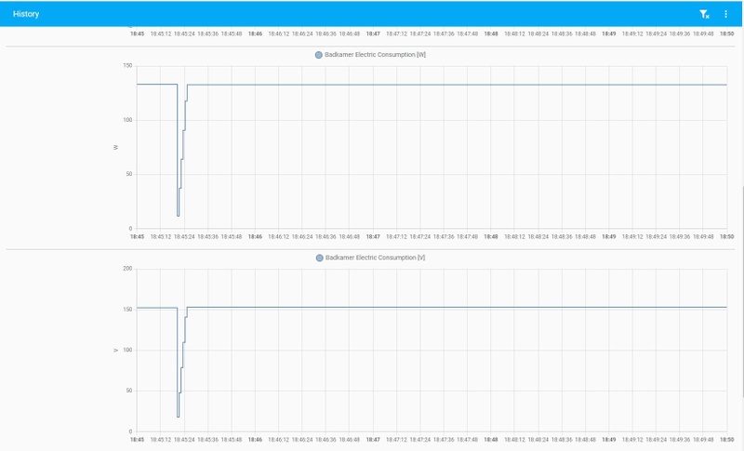744x451 pixels.
Task: Select the 18:49 tick on the watt chart axis
Action: [609, 236]
